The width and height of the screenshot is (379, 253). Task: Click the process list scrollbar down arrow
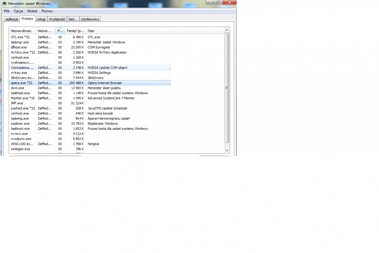click(227, 151)
